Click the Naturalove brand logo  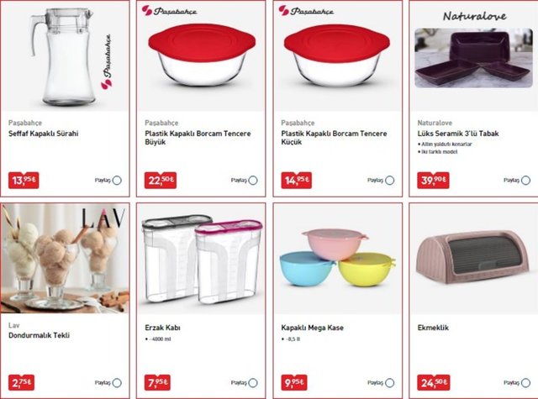pyautogui.click(x=474, y=16)
